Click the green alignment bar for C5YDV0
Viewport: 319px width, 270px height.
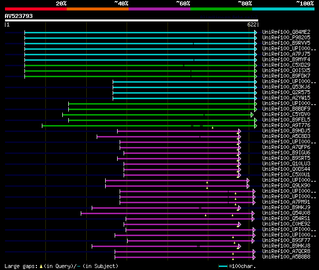157,115
